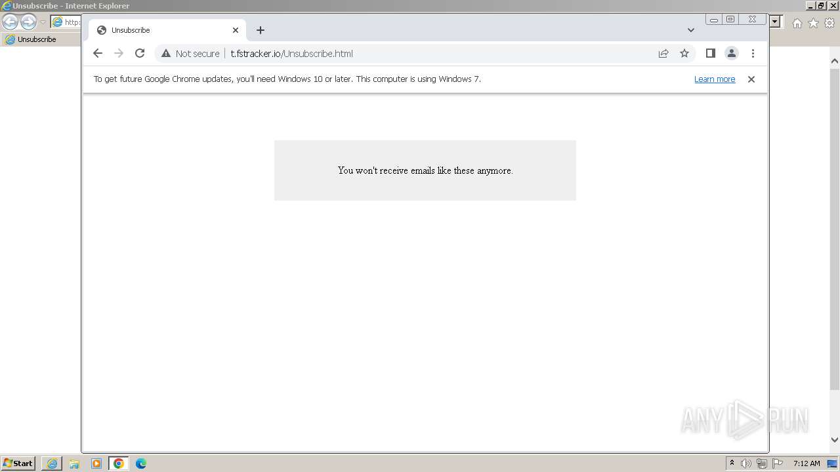This screenshot has height=472, width=840.
Task: Open Microsoft Edge from taskbar
Action: 141,463
